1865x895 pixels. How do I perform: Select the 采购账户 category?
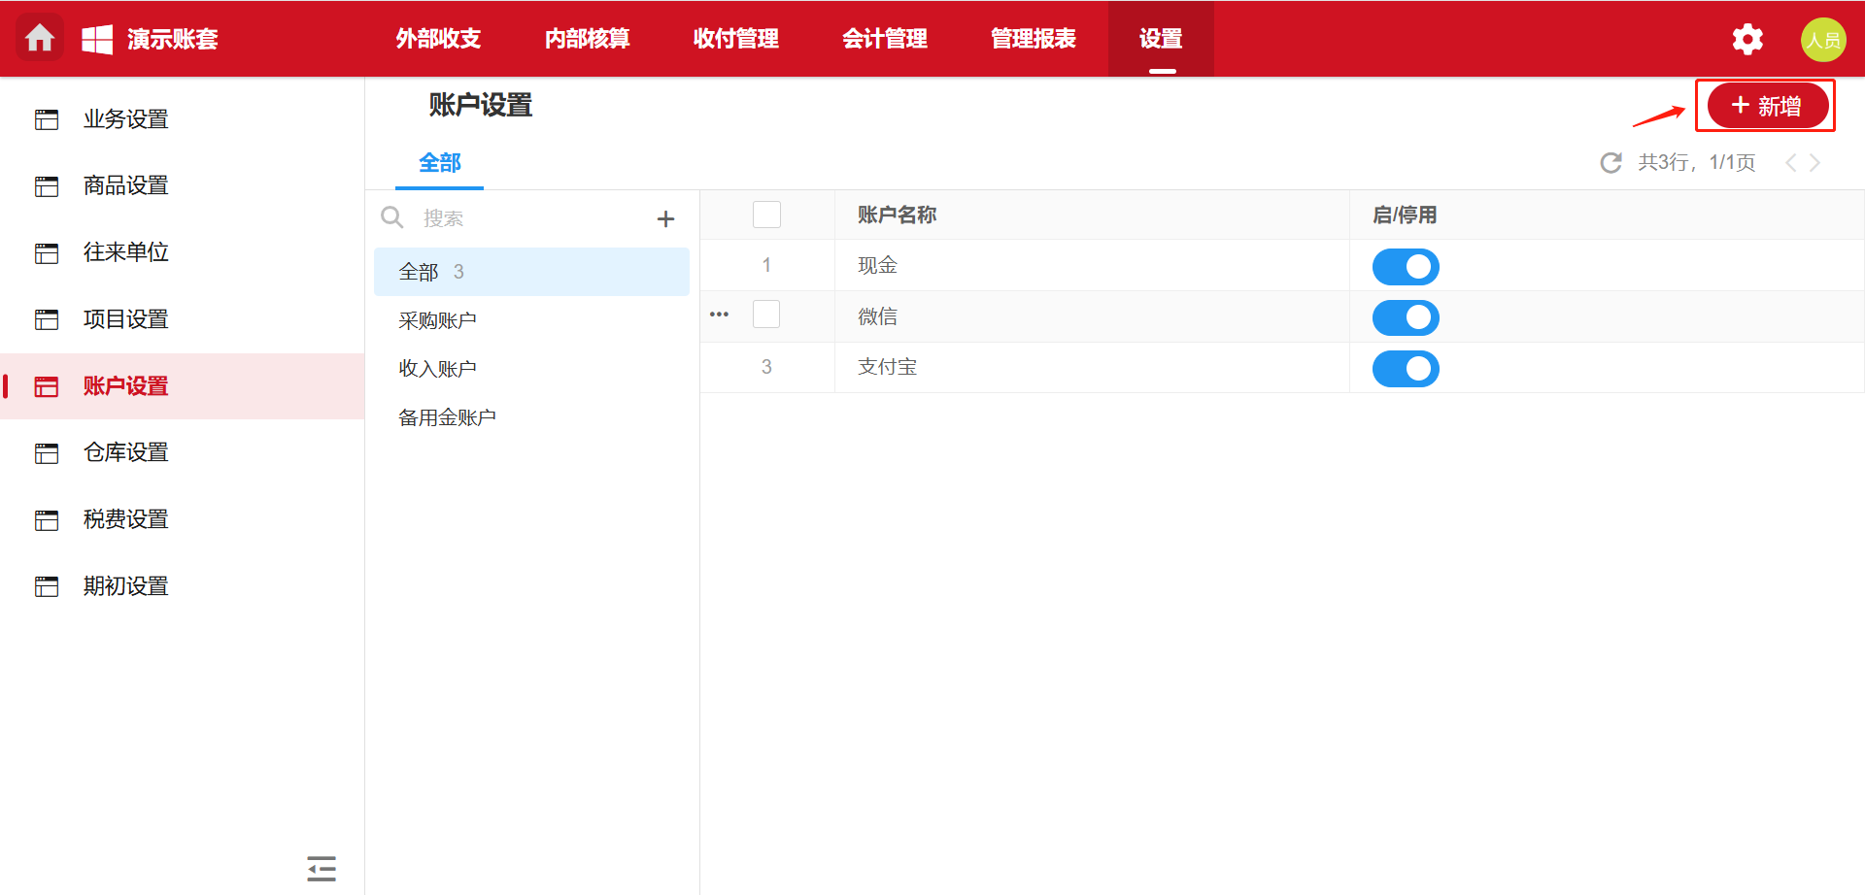437,320
